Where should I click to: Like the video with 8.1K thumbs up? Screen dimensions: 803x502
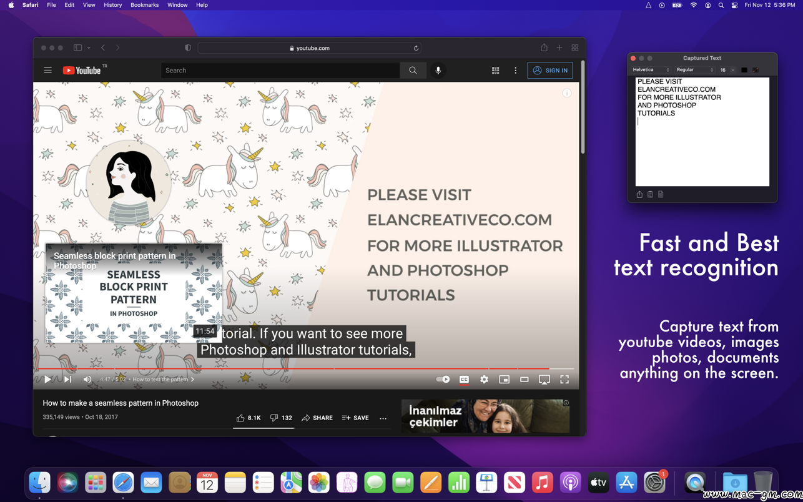249,418
